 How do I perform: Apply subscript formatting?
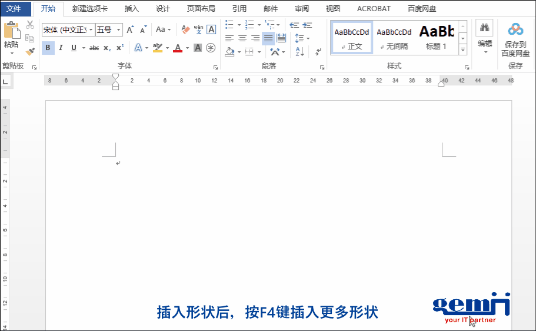pos(106,48)
